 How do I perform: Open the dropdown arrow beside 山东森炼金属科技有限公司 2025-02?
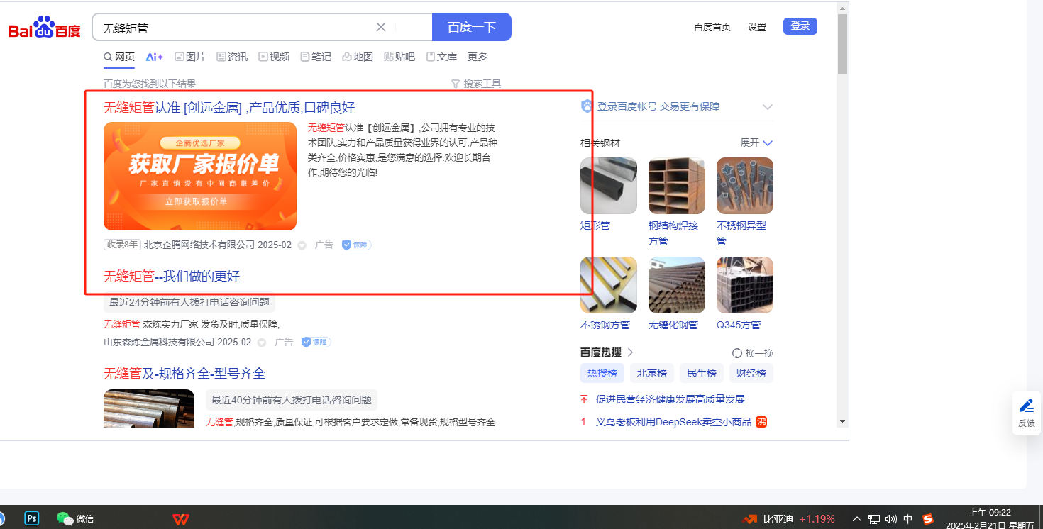[261, 343]
